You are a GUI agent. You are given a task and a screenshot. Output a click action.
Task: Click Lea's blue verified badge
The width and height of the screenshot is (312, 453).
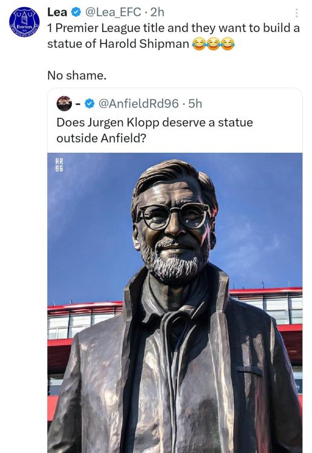pos(76,13)
